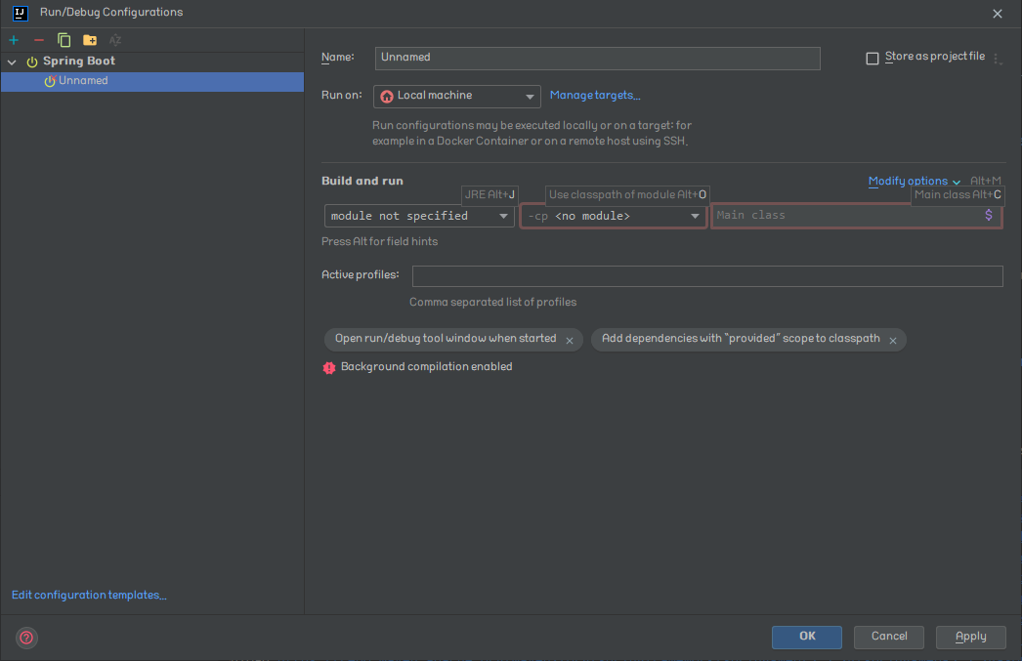Open the Run on Local machine dropdown
Viewport: 1022px width, 661px height.
(457, 97)
